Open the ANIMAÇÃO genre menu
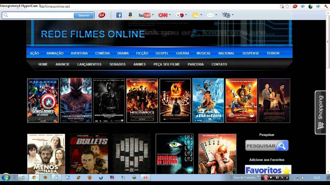This screenshot has height=185, width=330. 55,53
